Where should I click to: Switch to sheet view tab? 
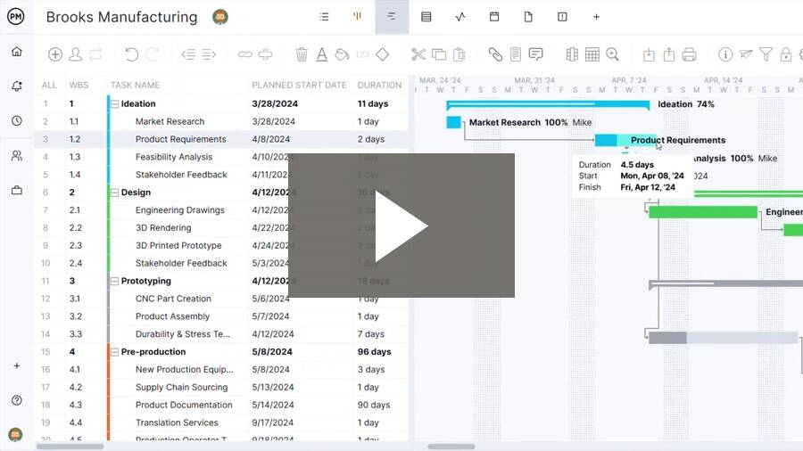click(426, 17)
